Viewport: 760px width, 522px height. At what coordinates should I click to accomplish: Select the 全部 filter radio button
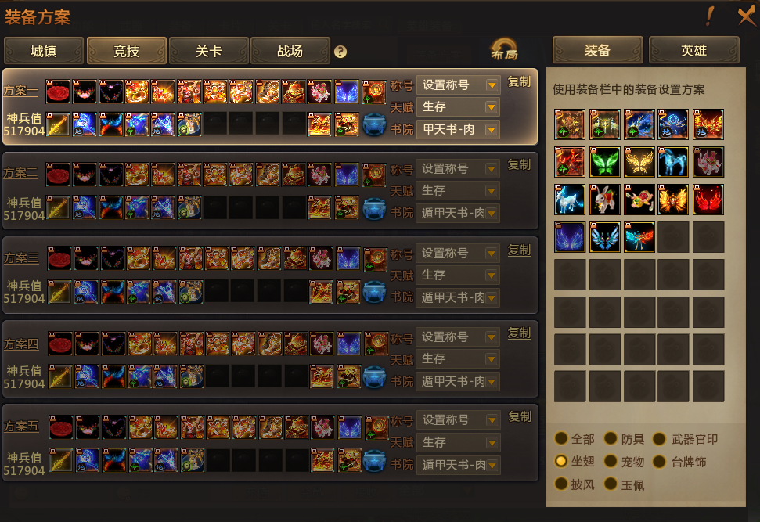tap(561, 438)
